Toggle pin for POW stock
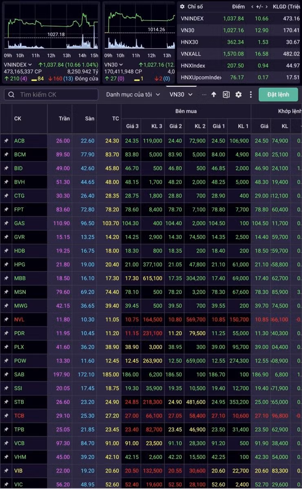This screenshot has width=302, height=489. click(6, 361)
